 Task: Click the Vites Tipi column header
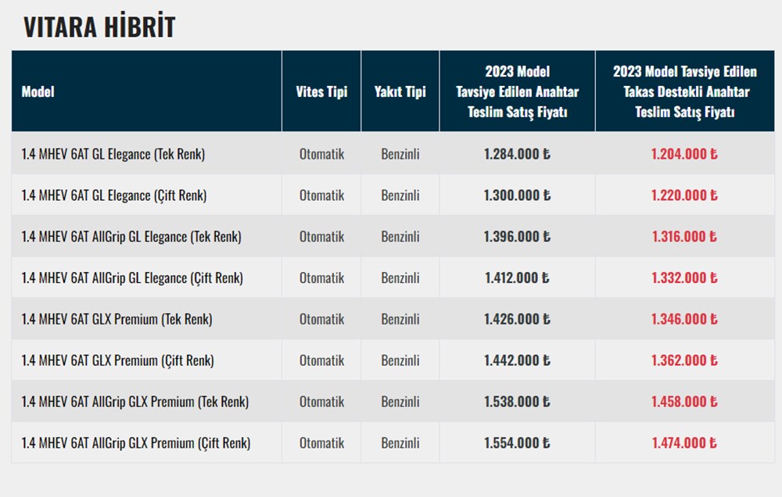(321, 91)
